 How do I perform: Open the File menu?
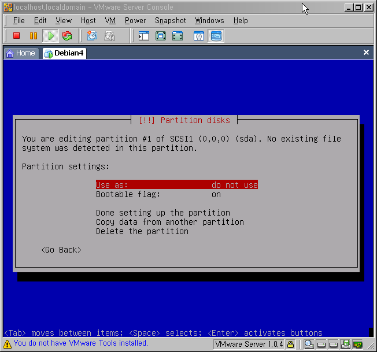click(19, 20)
